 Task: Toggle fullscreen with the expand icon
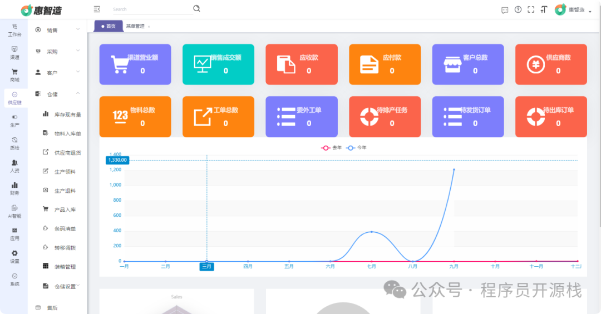click(x=531, y=9)
